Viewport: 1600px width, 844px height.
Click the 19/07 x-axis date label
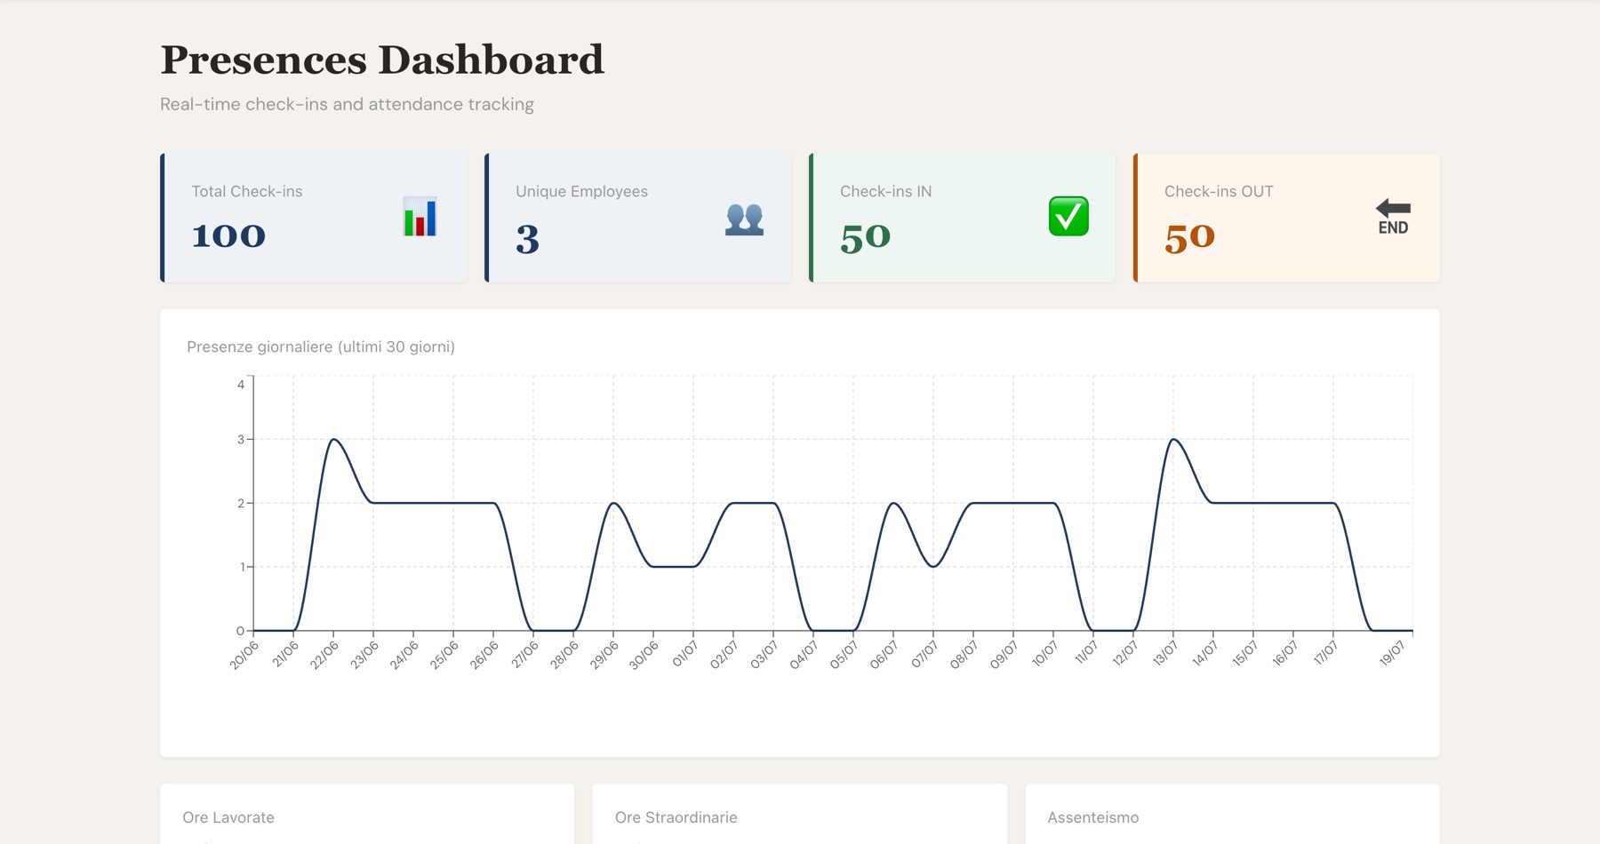click(x=1392, y=655)
